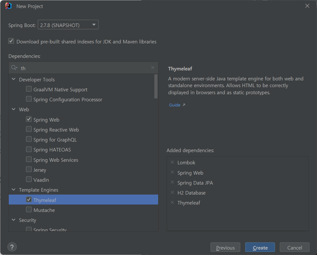Check Spring Web Services
The image size is (317, 255).
(29, 159)
